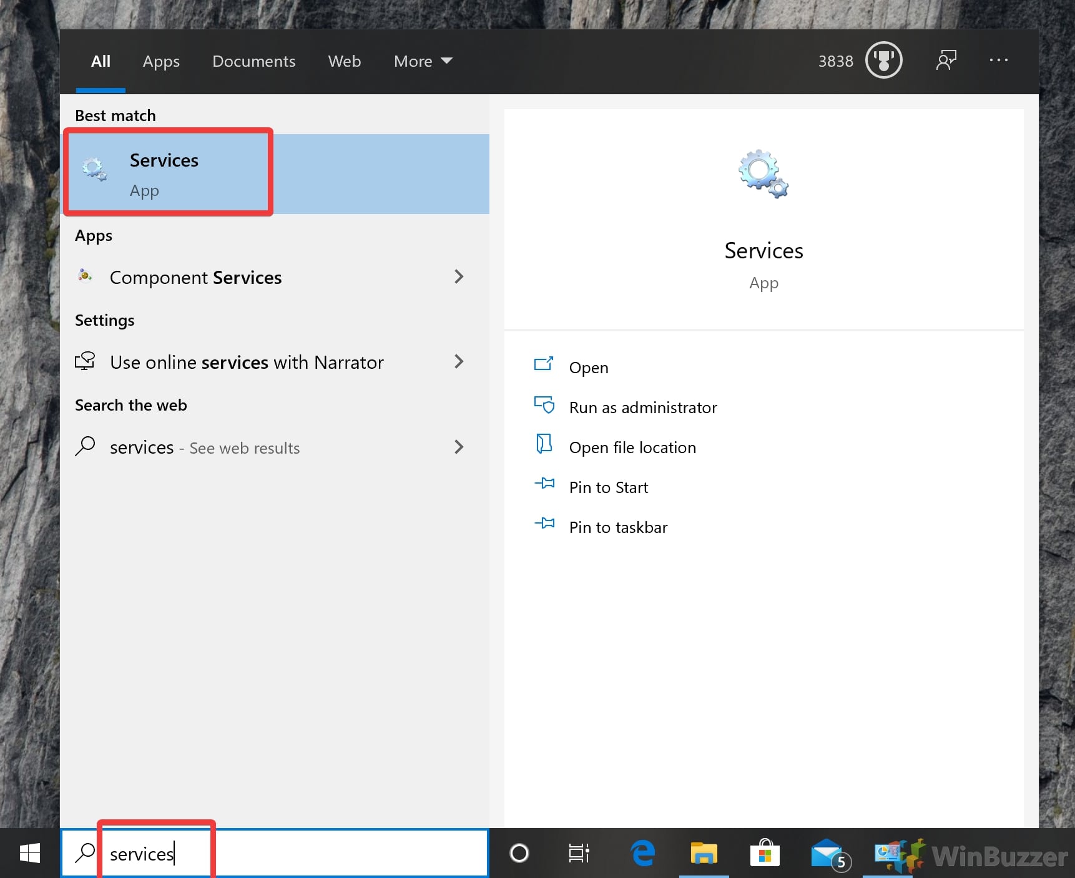Open Microsoft Store from taskbar
This screenshot has width=1075, height=878.
[765, 853]
